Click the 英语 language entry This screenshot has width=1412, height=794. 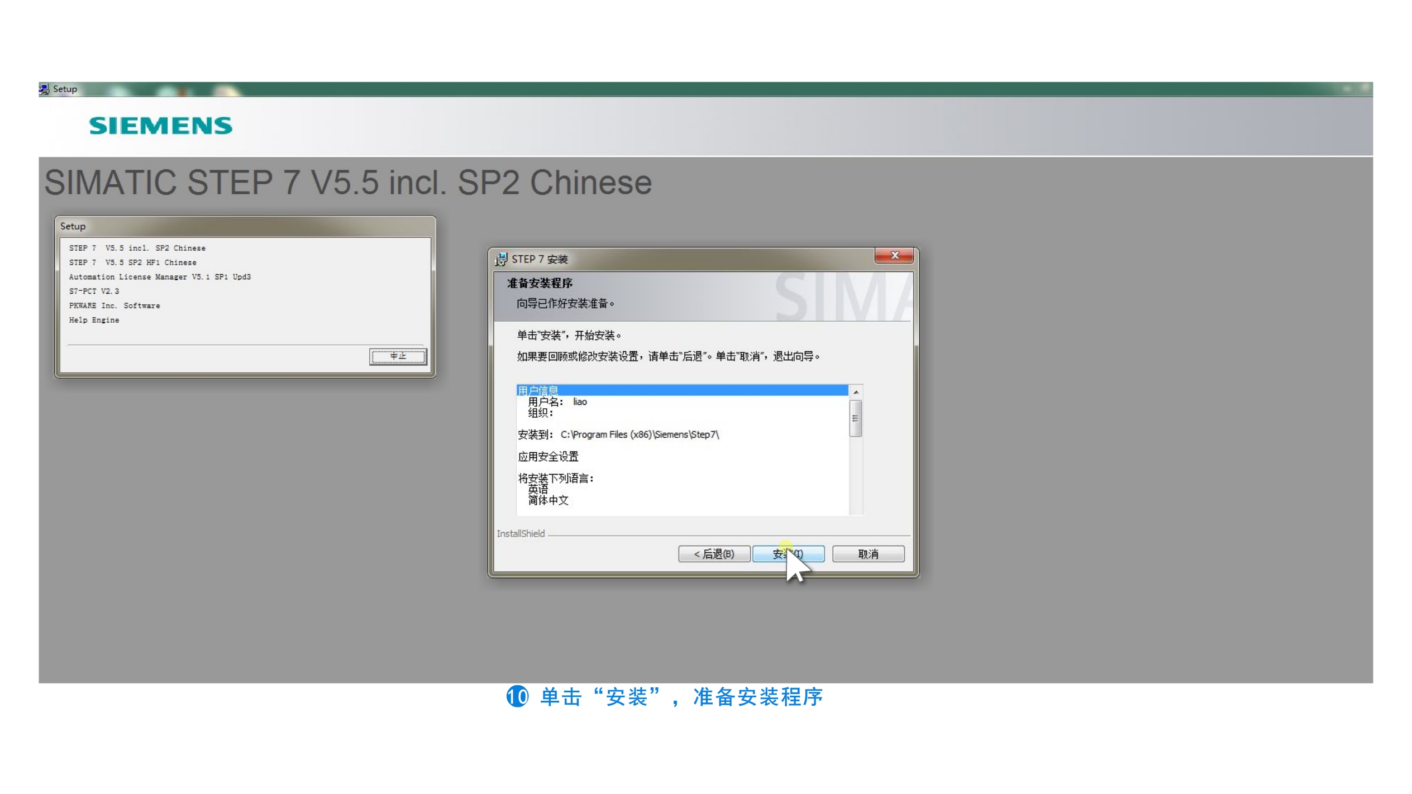(x=538, y=489)
